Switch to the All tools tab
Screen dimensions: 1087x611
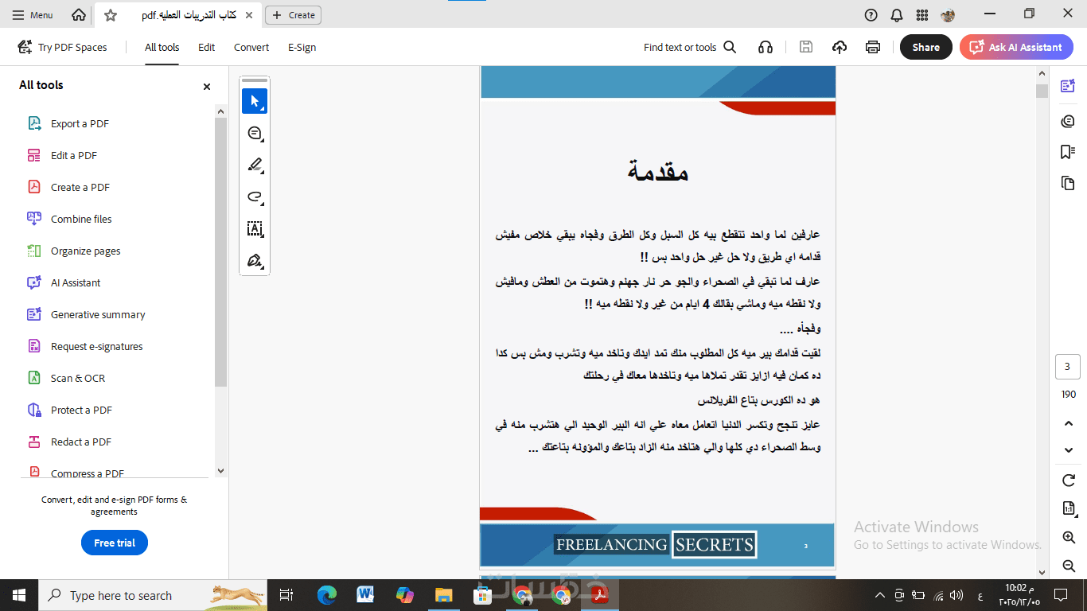(x=162, y=47)
